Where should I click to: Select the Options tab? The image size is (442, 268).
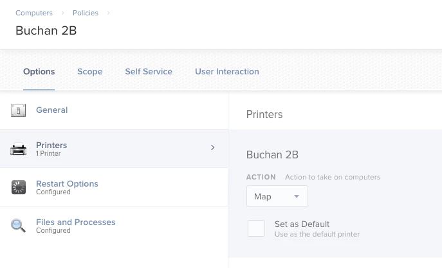[39, 72]
